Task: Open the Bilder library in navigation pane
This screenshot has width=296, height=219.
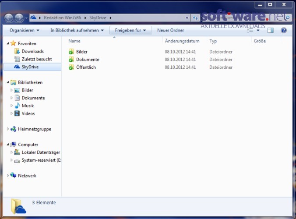Action: 28,90
